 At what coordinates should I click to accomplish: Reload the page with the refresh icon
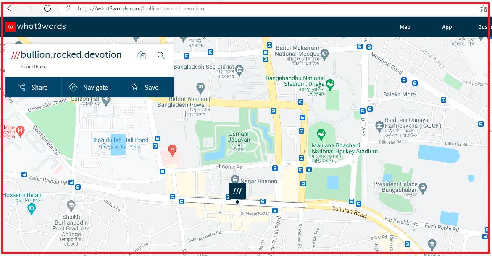point(47,8)
